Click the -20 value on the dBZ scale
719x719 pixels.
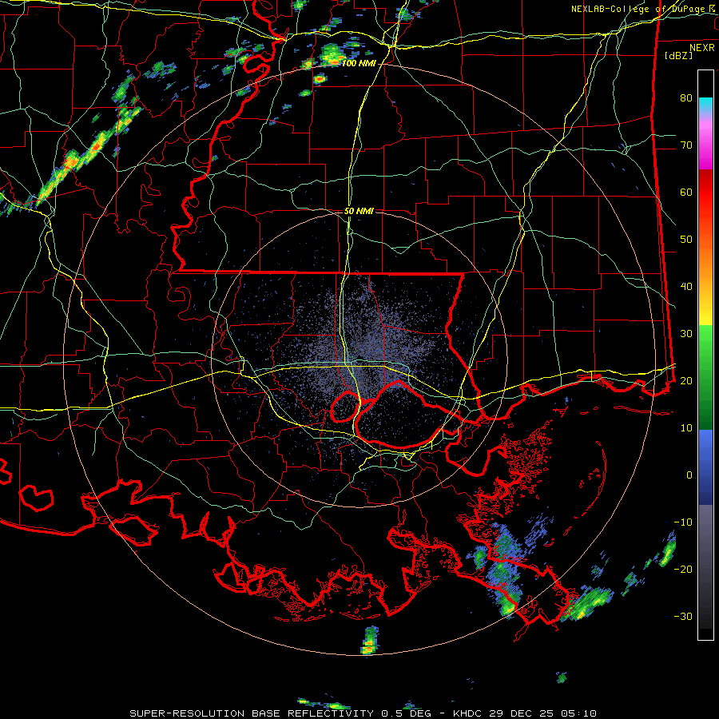click(x=683, y=569)
